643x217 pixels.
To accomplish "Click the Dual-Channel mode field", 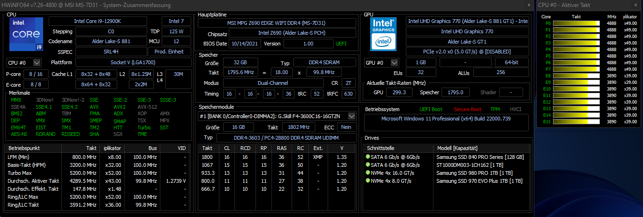I will click(x=273, y=82).
